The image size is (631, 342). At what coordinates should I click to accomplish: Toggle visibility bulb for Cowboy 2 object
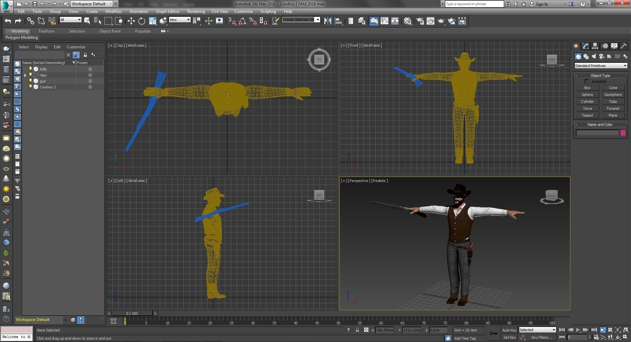pyautogui.click(x=31, y=87)
